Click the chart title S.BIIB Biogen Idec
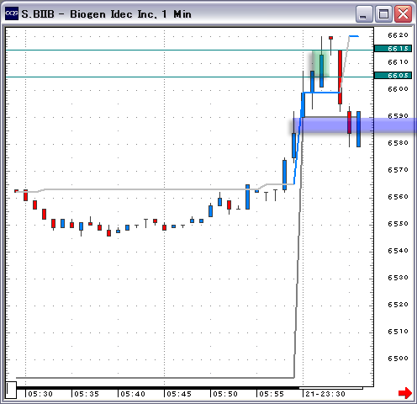 pos(107,14)
